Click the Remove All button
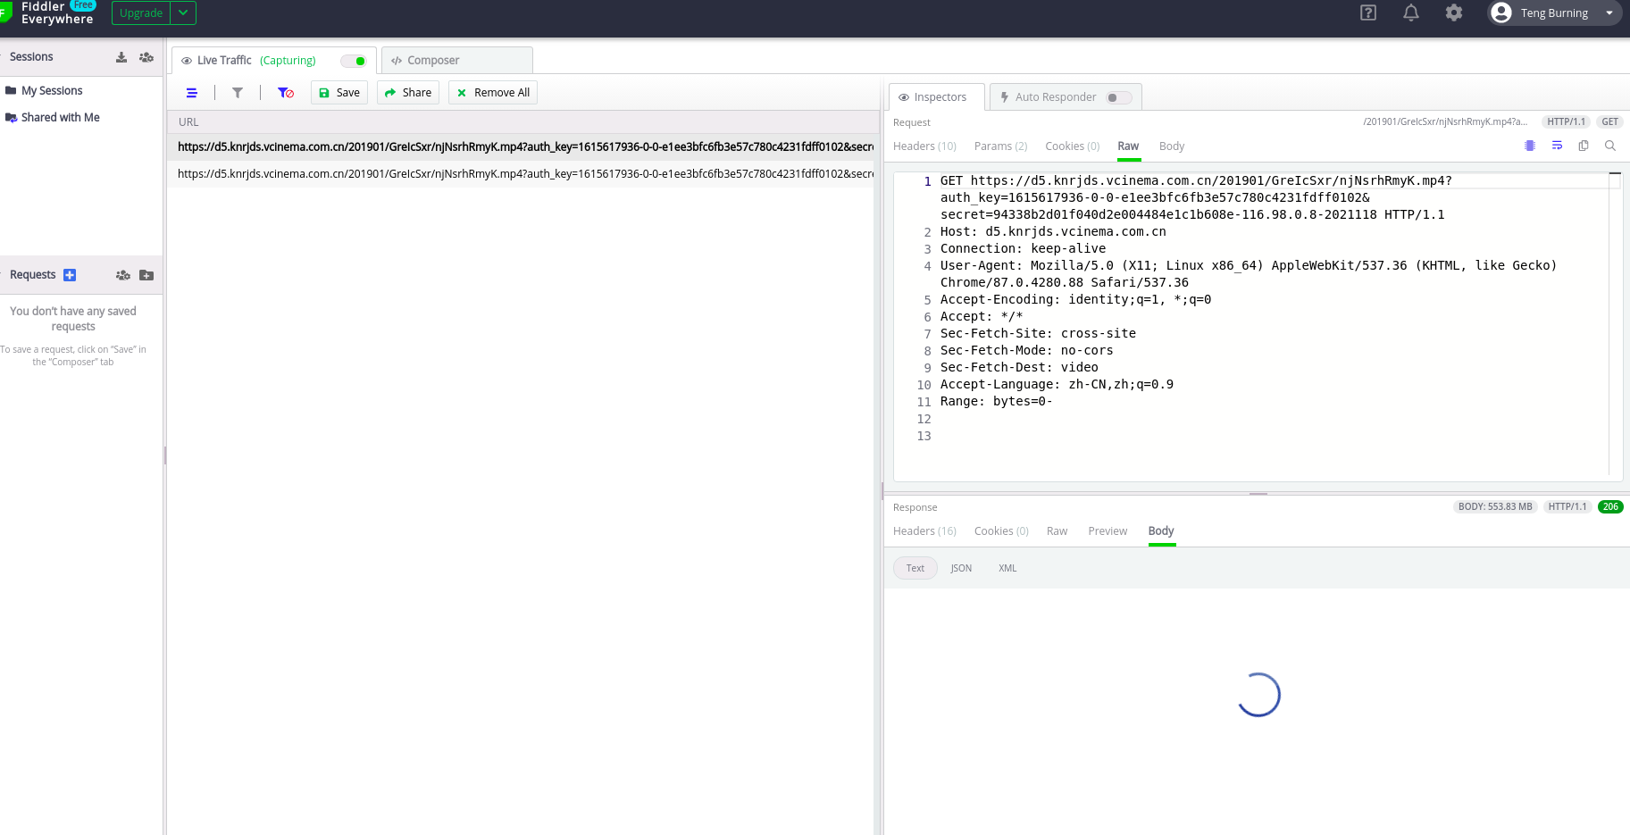Viewport: 1630px width, 835px height. pos(492,92)
